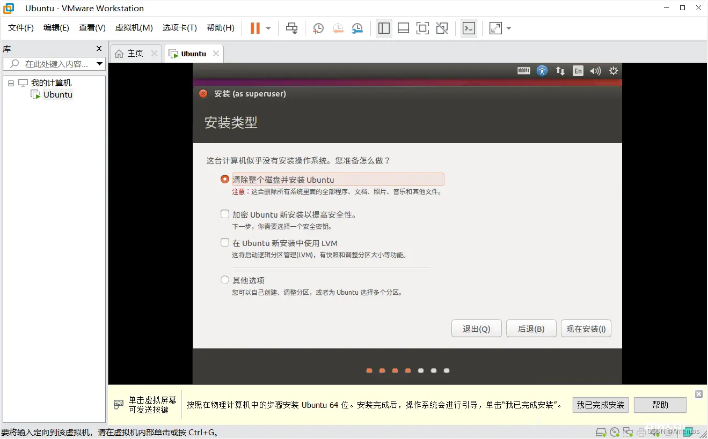Open accessibility menu in Ubuntu top panel
The width and height of the screenshot is (708, 439).
(542, 70)
